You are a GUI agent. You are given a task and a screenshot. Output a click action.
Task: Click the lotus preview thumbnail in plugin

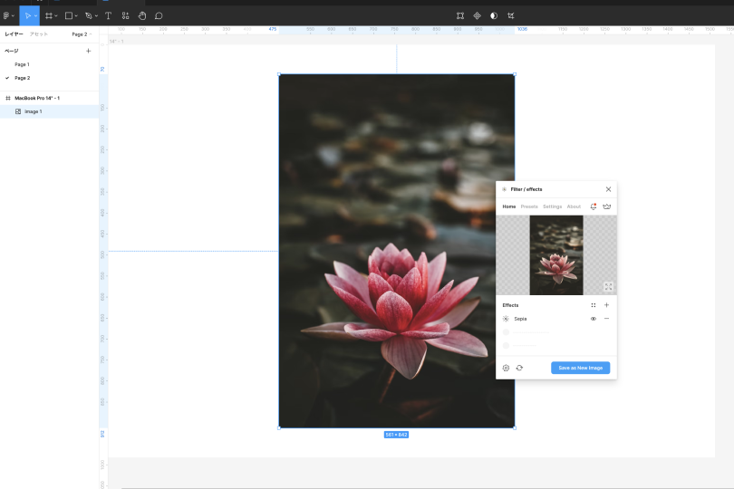click(x=556, y=255)
